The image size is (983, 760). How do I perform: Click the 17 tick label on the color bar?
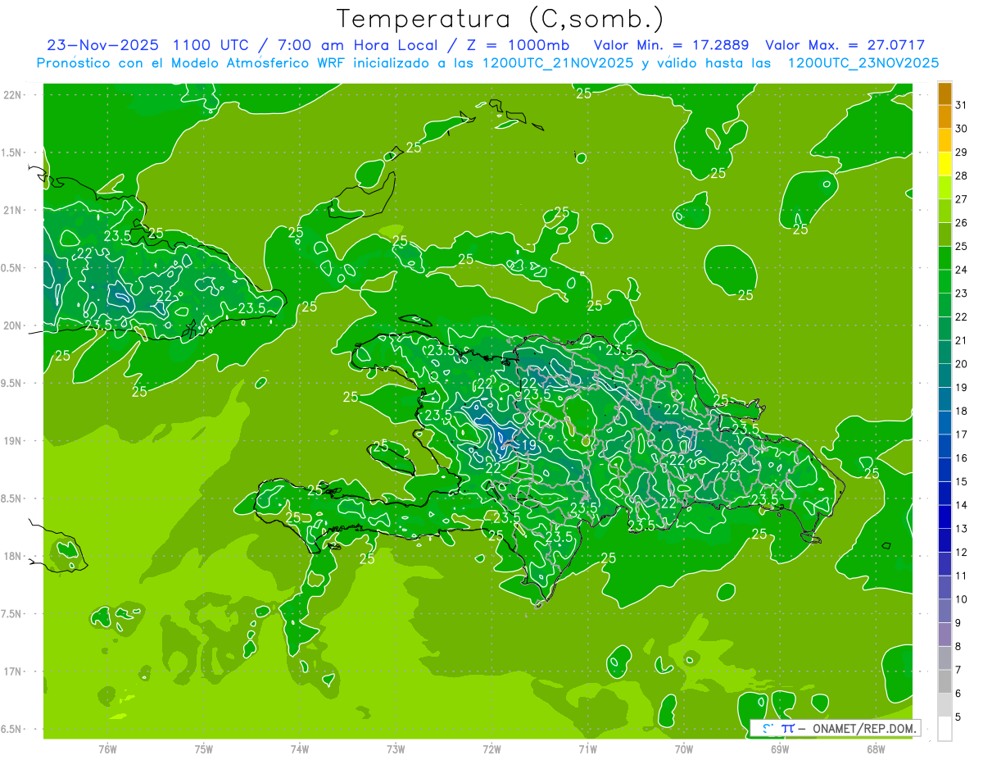(x=961, y=435)
